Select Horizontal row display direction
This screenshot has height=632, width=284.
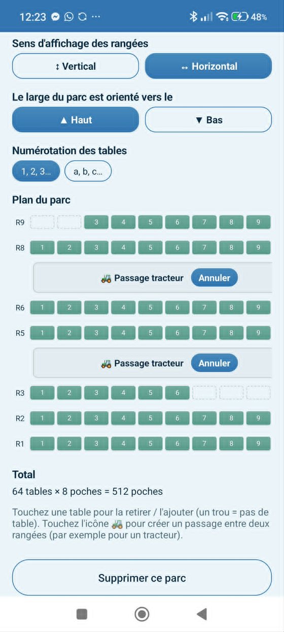(x=208, y=66)
